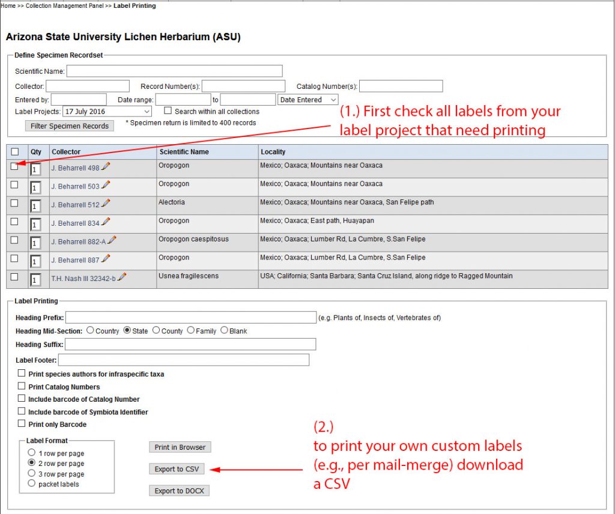Check the row for J. Beharrell 882-A
Viewport: 615px width, 514px height.
coord(14,240)
